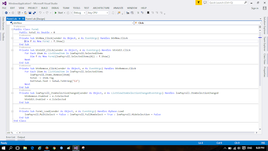Open the FILE menu
The height and width of the screenshot is (151, 268).
pyautogui.click(x=4, y=8)
